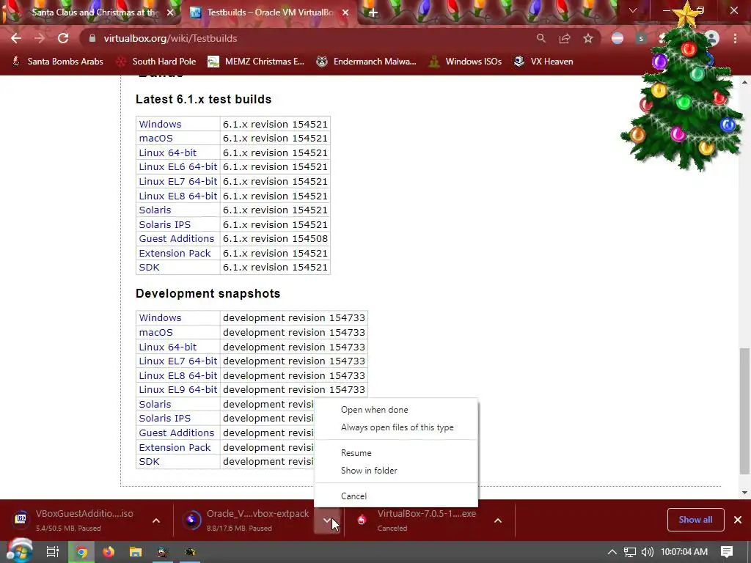Download Windows development snapshot
This screenshot has width=751, height=563.
tap(160, 318)
